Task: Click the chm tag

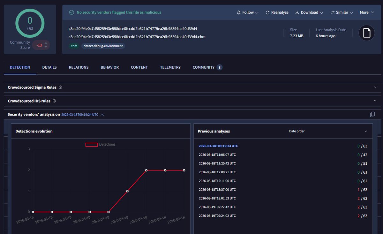Action: (x=74, y=46)
